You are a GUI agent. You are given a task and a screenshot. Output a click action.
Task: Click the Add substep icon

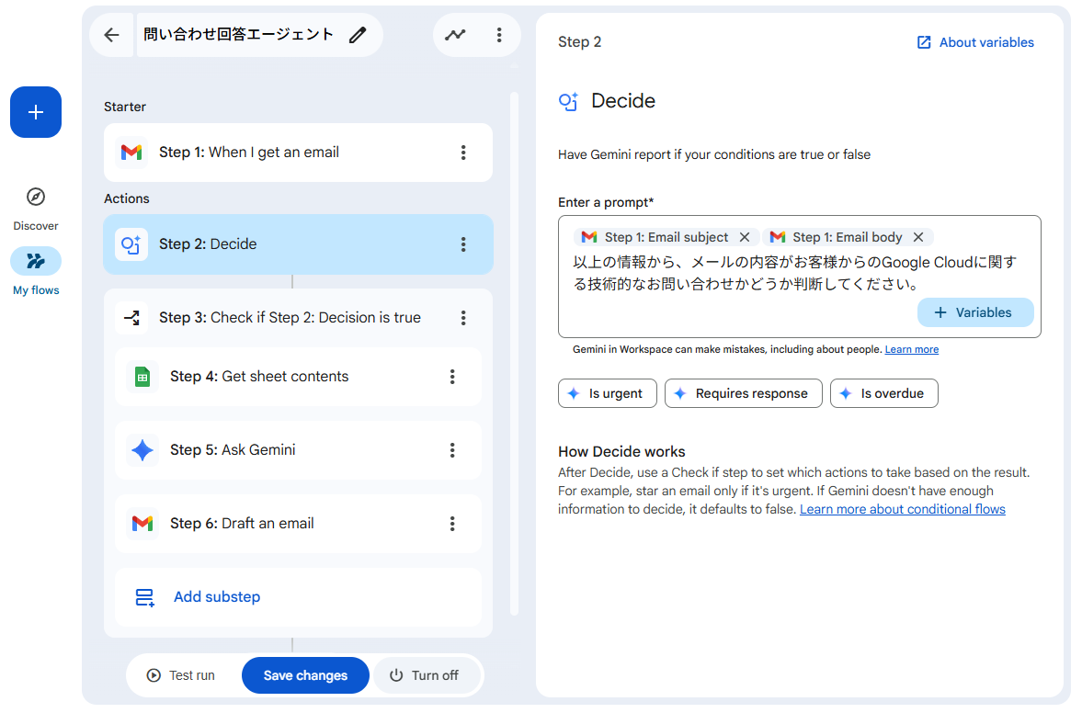pyautogui.click(x=144, y=596)
